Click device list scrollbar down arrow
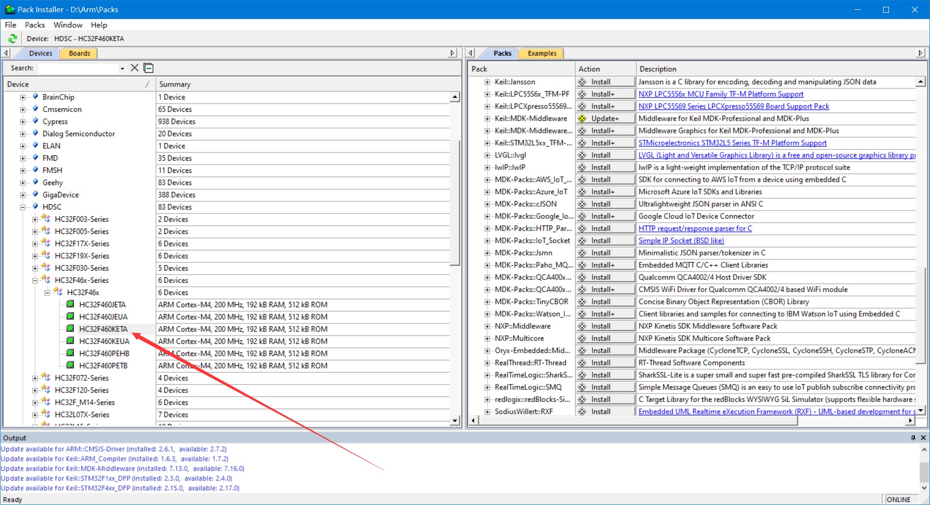The width and height of the screenshot is (930, 505). pyautogui.click(x=455, y=421)
